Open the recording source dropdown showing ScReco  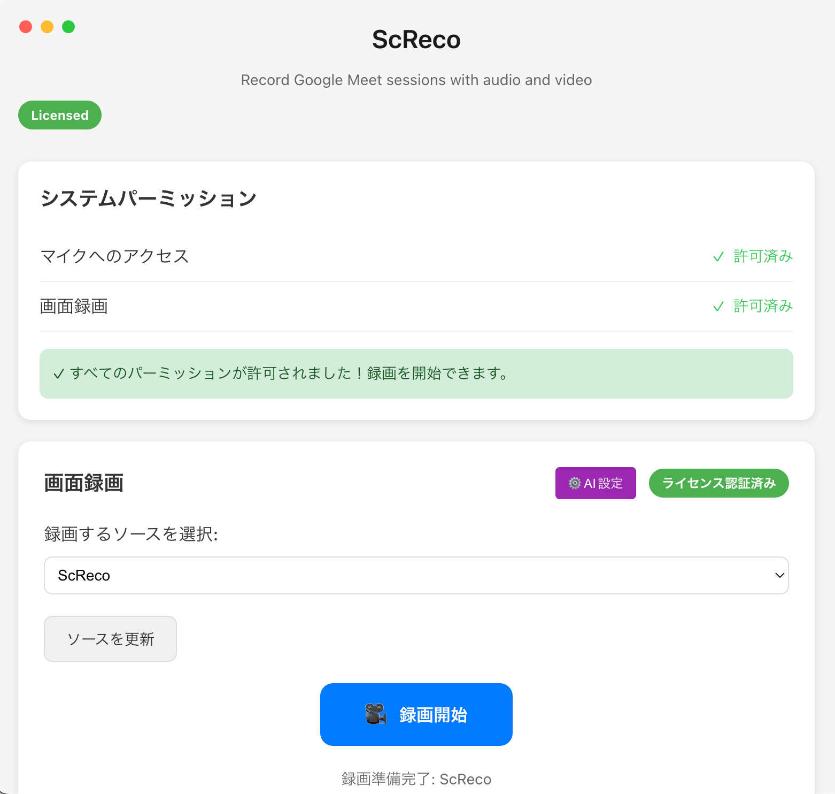[x=416, y=575]
